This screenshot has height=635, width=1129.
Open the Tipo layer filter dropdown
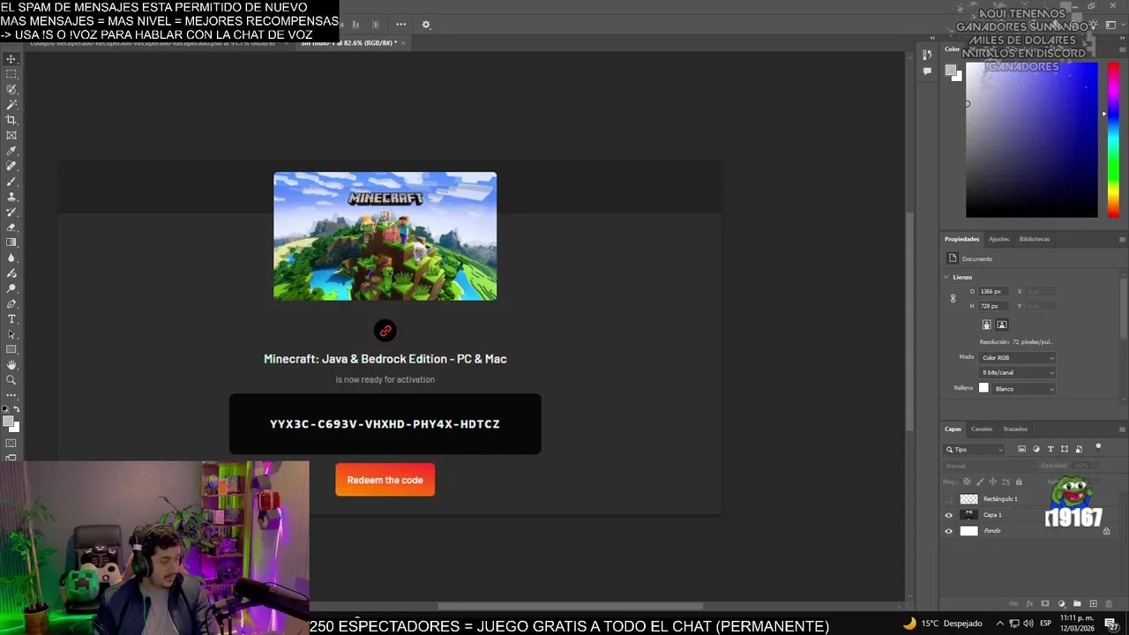[975, 450]
